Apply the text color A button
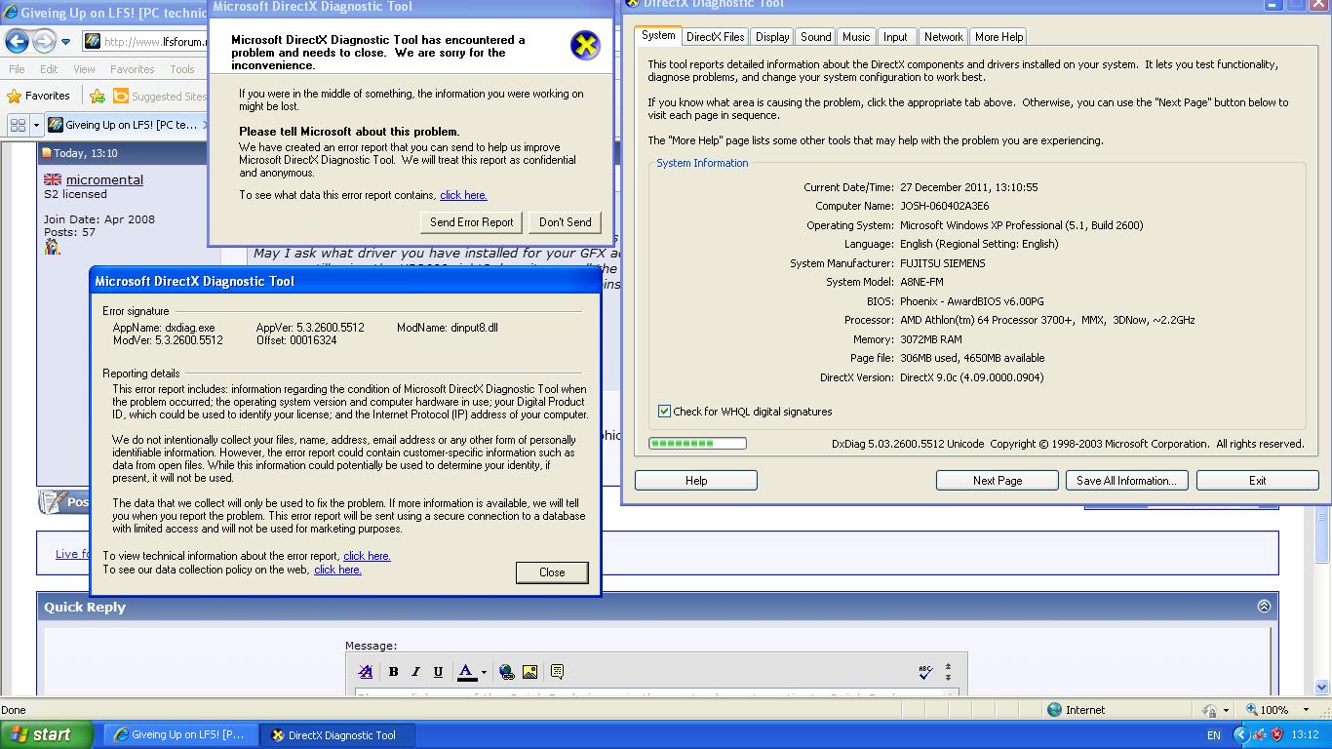The image size is (1332, 749). click(x=466, y=672)
